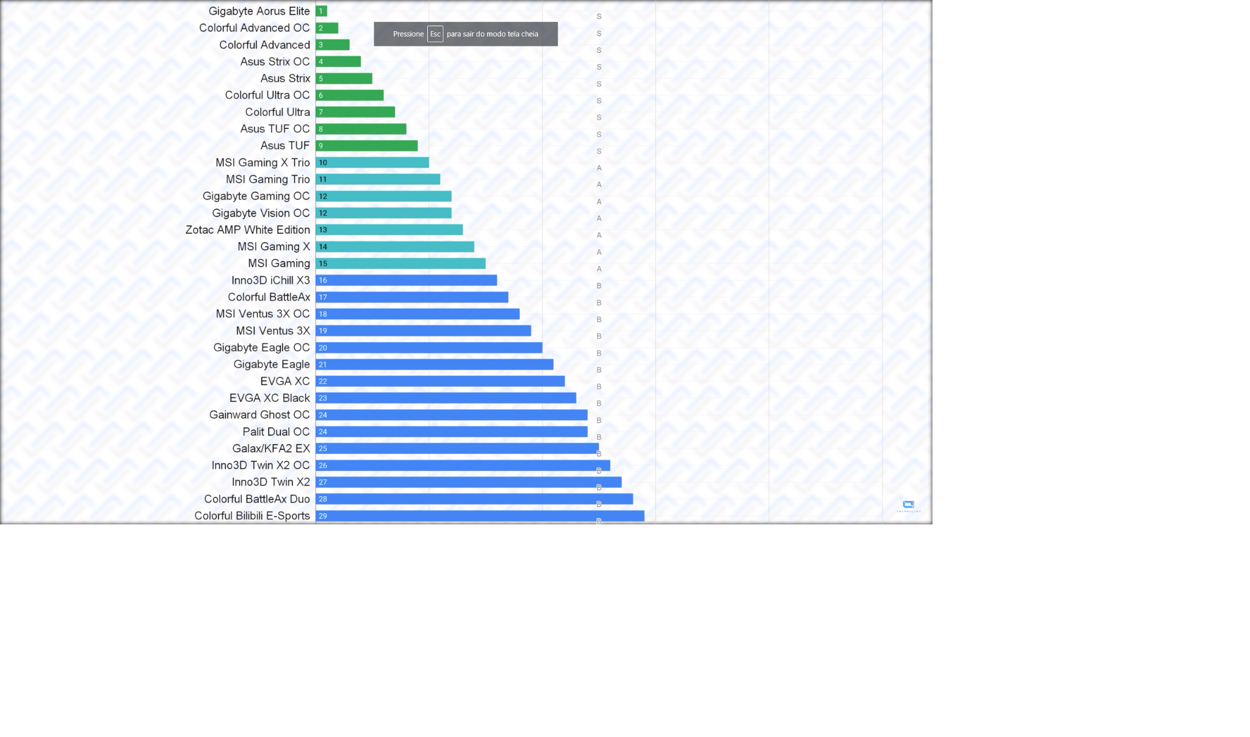Select the Colorful Advanced row label
Screen dimensions: 1250x737
tap(265, 45)
